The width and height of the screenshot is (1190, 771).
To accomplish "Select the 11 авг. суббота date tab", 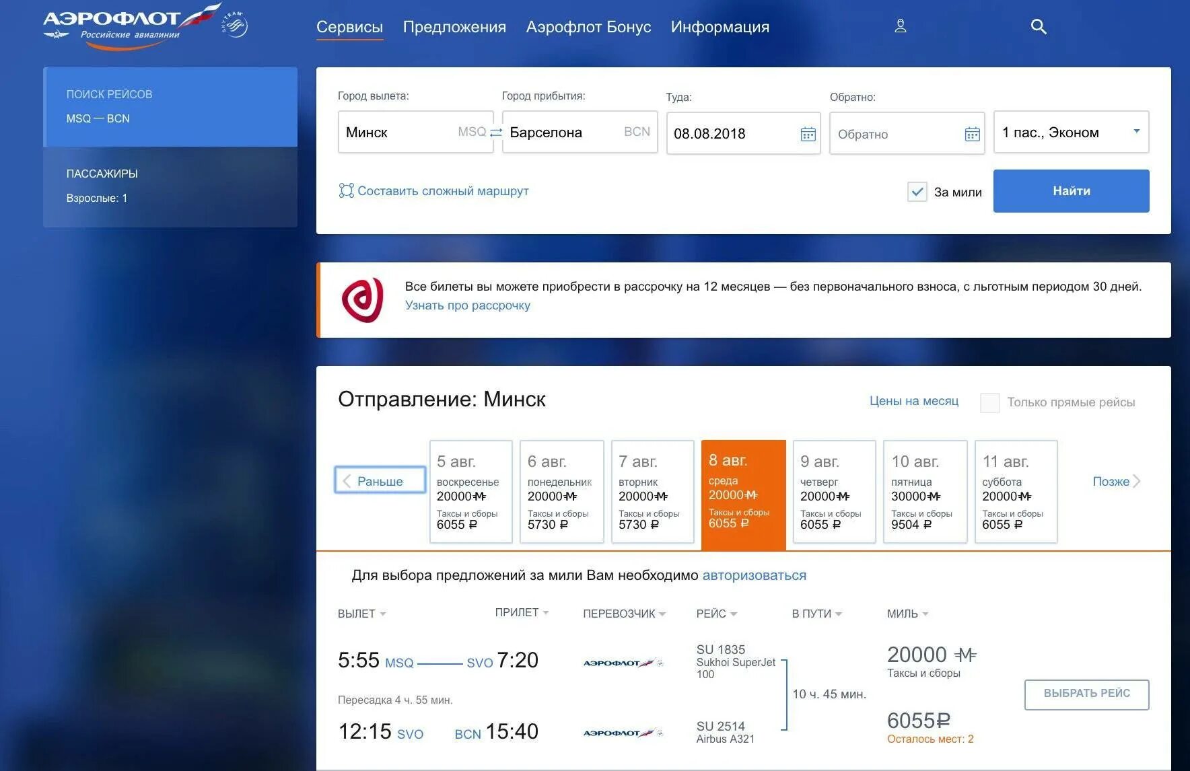I will coord(1016,492).
